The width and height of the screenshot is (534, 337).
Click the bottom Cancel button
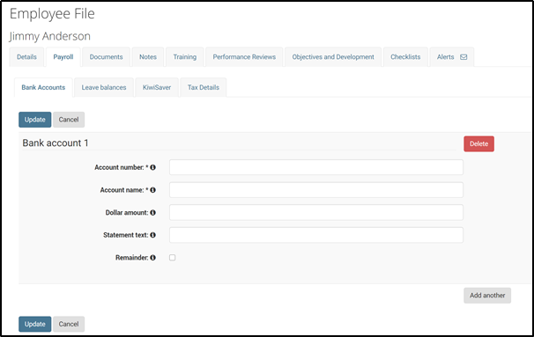tap(69, 324)
